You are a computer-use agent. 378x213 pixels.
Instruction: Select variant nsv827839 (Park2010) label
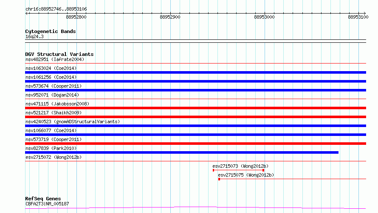pos(51,148)
